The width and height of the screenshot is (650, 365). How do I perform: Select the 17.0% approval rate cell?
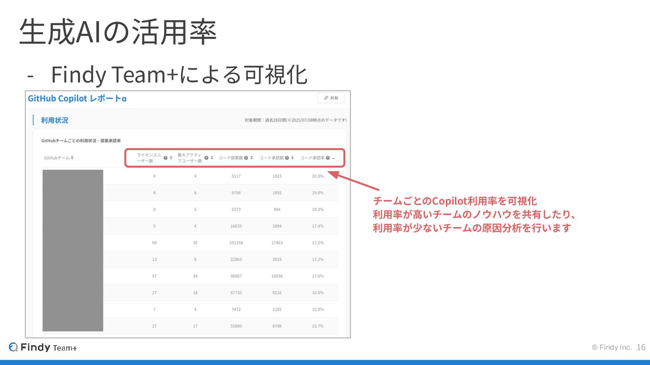pos(318,276)
